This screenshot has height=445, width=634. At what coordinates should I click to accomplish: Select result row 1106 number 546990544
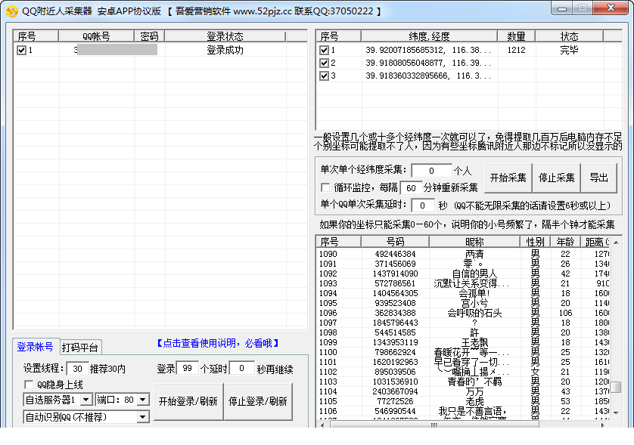tap(395, 411)
